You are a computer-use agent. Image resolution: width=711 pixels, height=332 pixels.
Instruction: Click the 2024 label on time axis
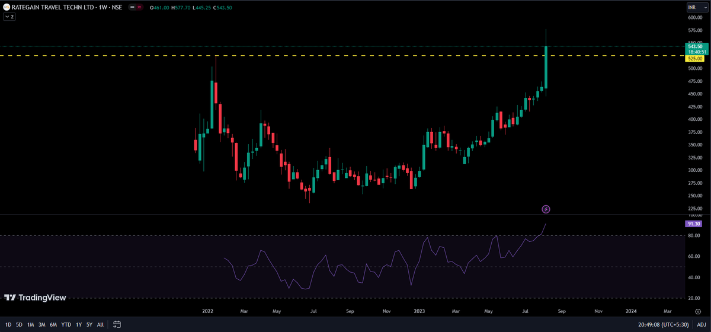(x=631, y=310)
